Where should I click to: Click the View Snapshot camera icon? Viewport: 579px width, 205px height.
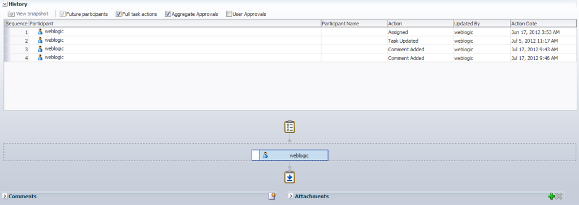pyautogui.click(x=11, y=14)
